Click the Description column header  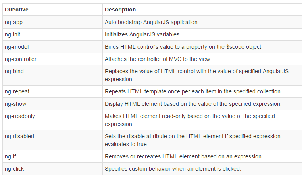click(x=120, y=10)
